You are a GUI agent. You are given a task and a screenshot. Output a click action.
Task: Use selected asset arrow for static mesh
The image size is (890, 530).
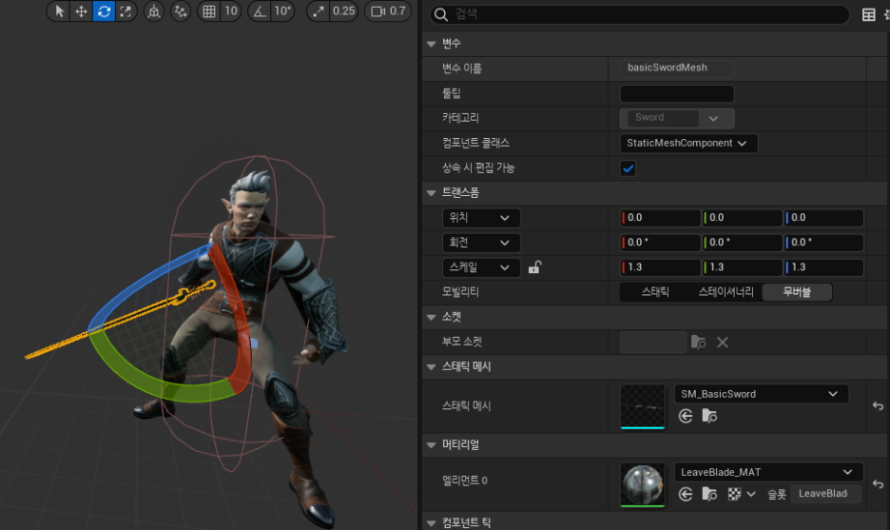(x=686, y=417)
